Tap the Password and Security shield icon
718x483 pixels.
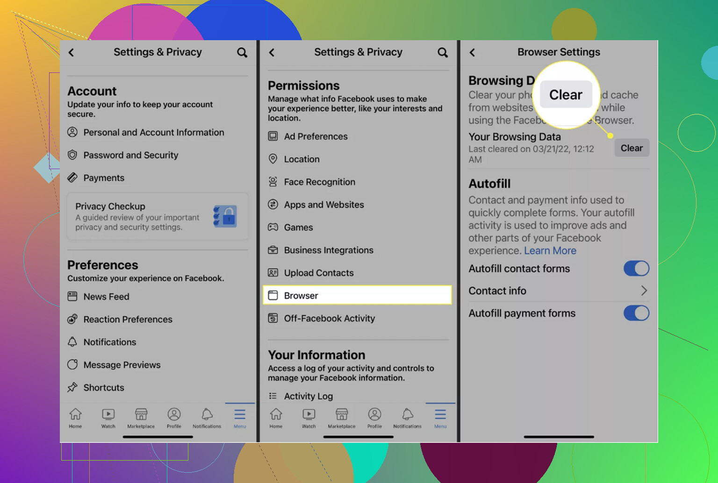72,155
